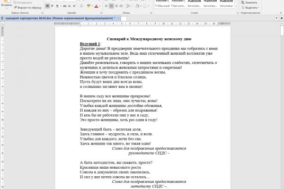Image resolution: width=284 pixels, height=189 pixels.
Task: Click the vertical scrollbar thumb
Action: coord(282,31)
